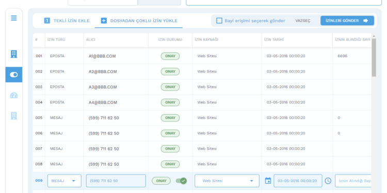
Task: Open the MESAJ type dropdown in row 009
Action: pos(64,181)
